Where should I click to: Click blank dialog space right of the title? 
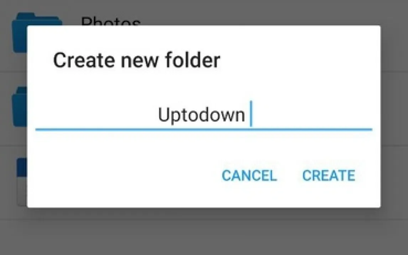[299, 60]
